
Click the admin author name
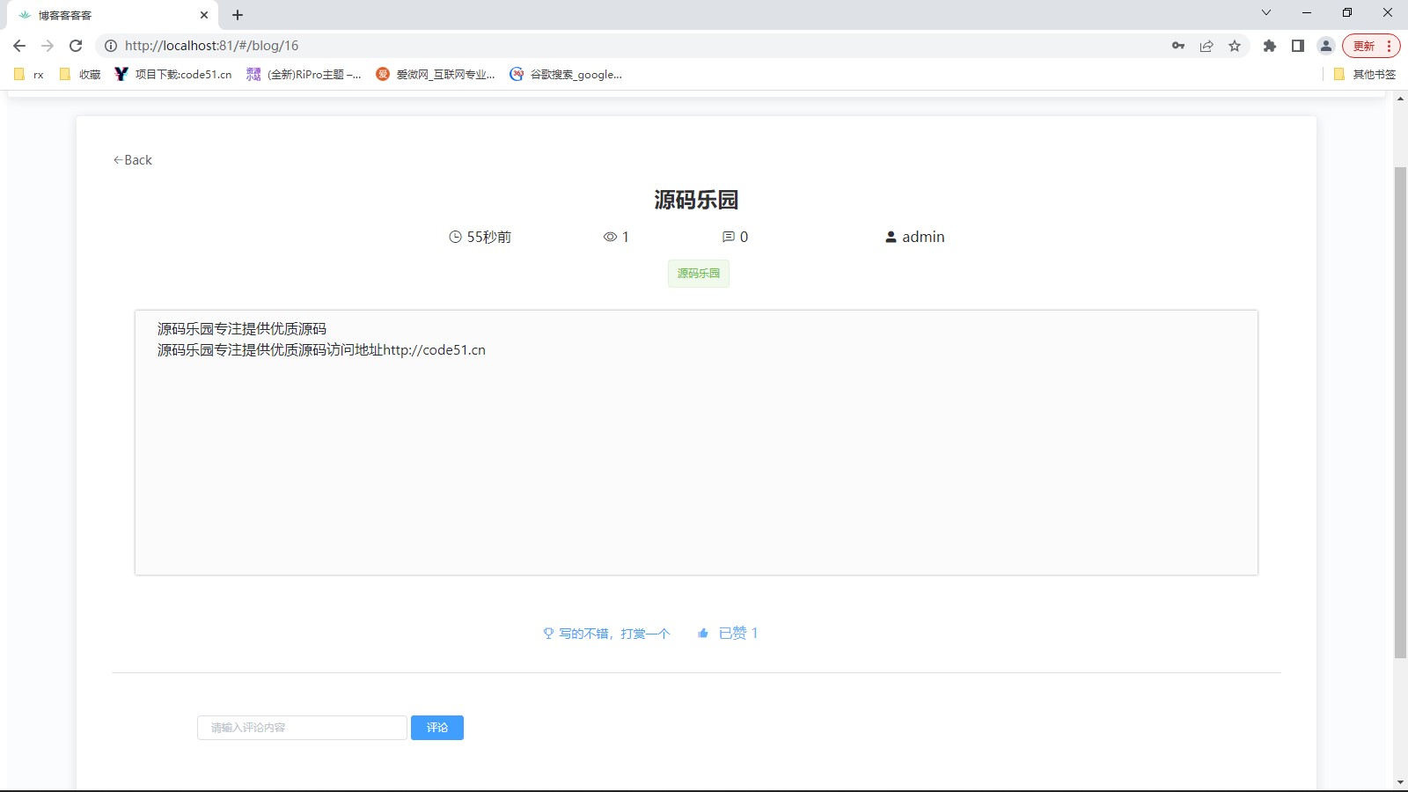tap(923, 237)
